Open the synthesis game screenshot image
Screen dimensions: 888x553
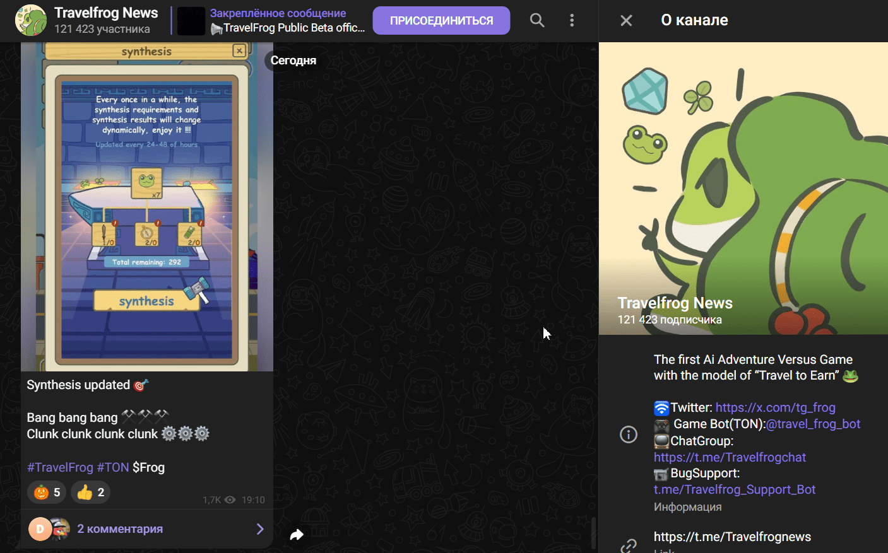pos(147,207)
